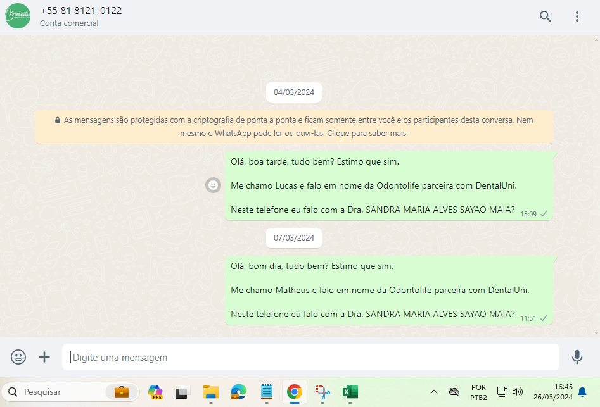
Task: Open the three-dot chat menu
Action: [577, 16]
